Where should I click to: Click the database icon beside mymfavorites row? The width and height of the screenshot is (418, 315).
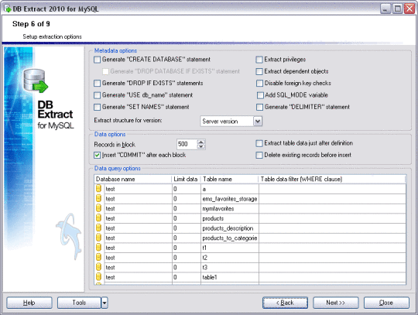click(98, 208)
